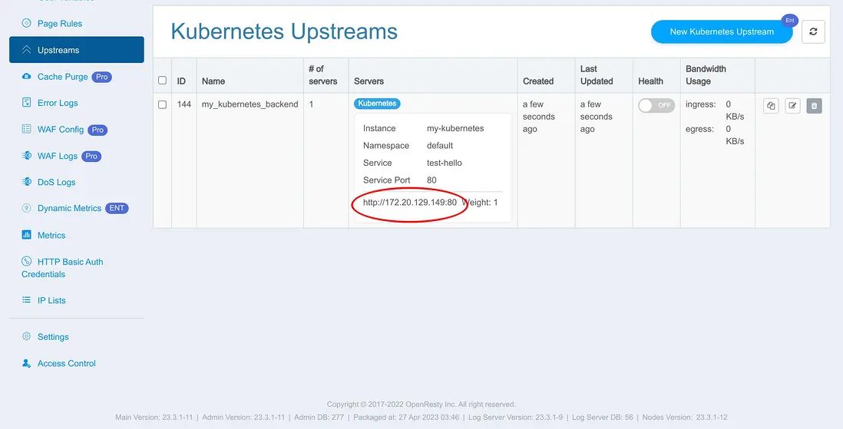This screenshot has width=843, height=429.
Task: Click the Kubernetes badge in Servers column
Action: tap(377, 103)
